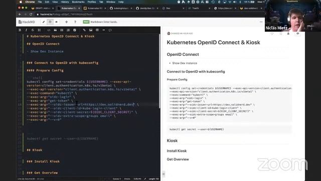Switch to the Traefik browser tab
This screenshot has width=321, height=181.
(x=199, y=8)
